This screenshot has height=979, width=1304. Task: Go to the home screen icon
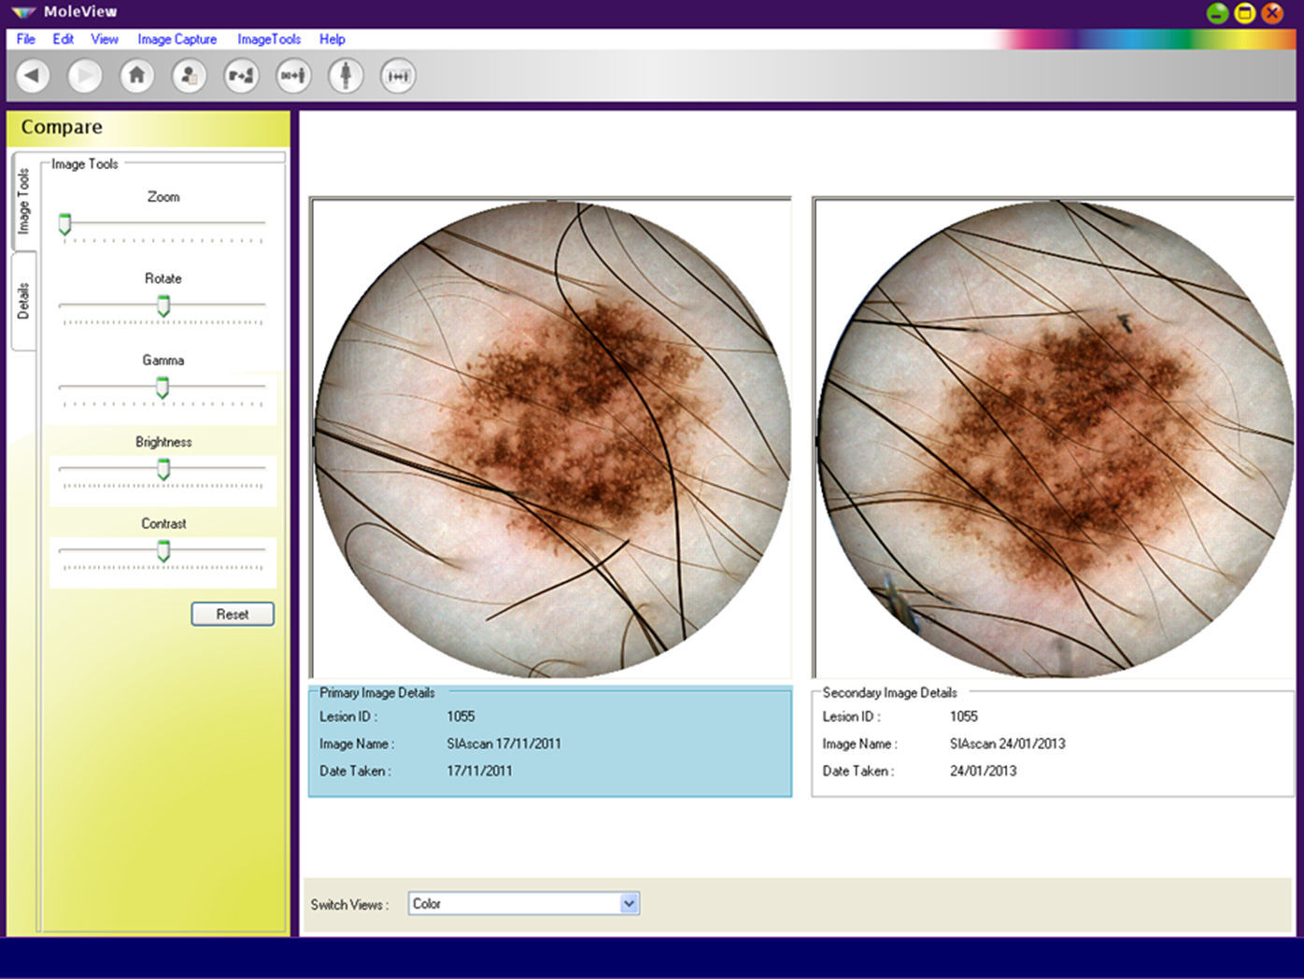click(136, 76)
